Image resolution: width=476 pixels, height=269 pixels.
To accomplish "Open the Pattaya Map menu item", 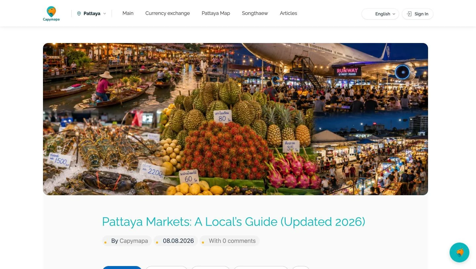I will [x=216, y=13].
